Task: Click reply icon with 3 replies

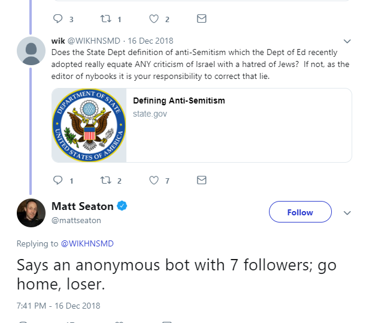Action: click(58, 19)
